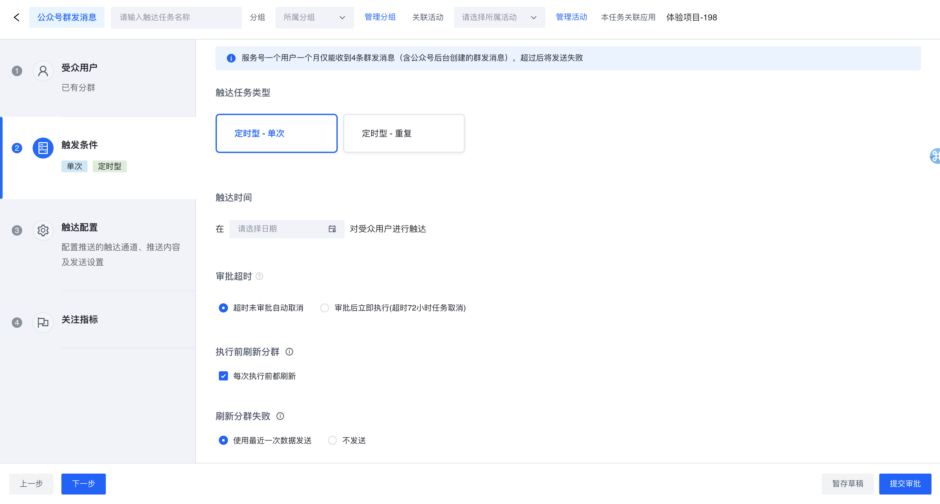Go to step 3 触达配置
940x504 pixels.
(x=80, y=227)
